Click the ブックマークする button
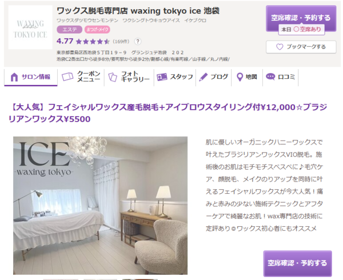The width and height of the screenshot is (343, 280). pyautogui.click(x=301, y=47)
